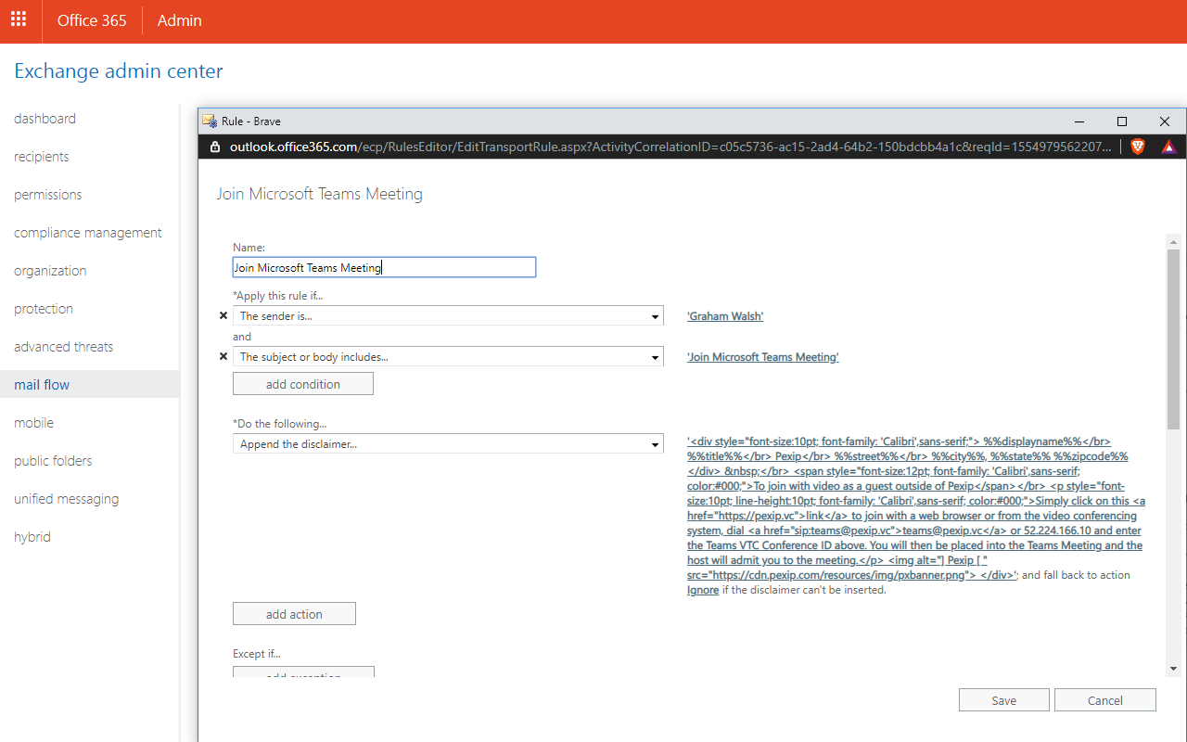Click the padlock icon next to the URL
Viewport: 1187px width, 742px height.
[213, 147]
